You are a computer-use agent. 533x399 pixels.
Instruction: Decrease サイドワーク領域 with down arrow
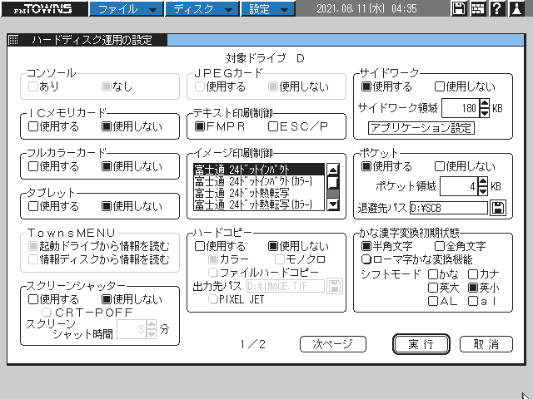(485, 113)
